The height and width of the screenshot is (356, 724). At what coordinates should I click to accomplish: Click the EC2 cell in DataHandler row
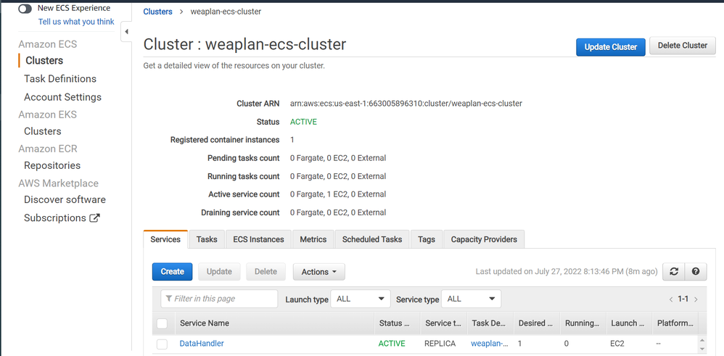pos(618,344)
